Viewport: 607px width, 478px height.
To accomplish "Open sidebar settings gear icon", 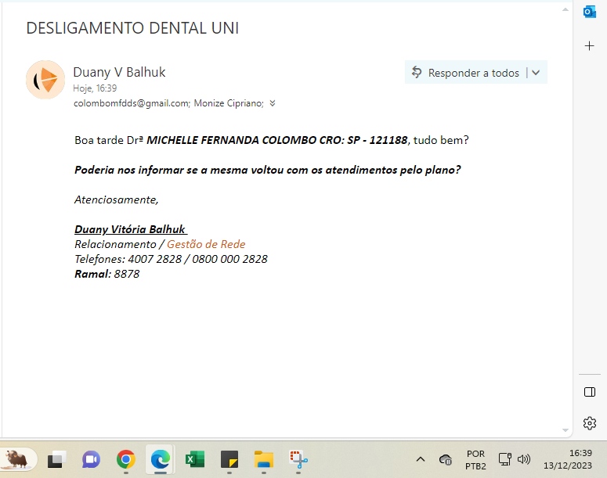I will click(x=590, y=423).
